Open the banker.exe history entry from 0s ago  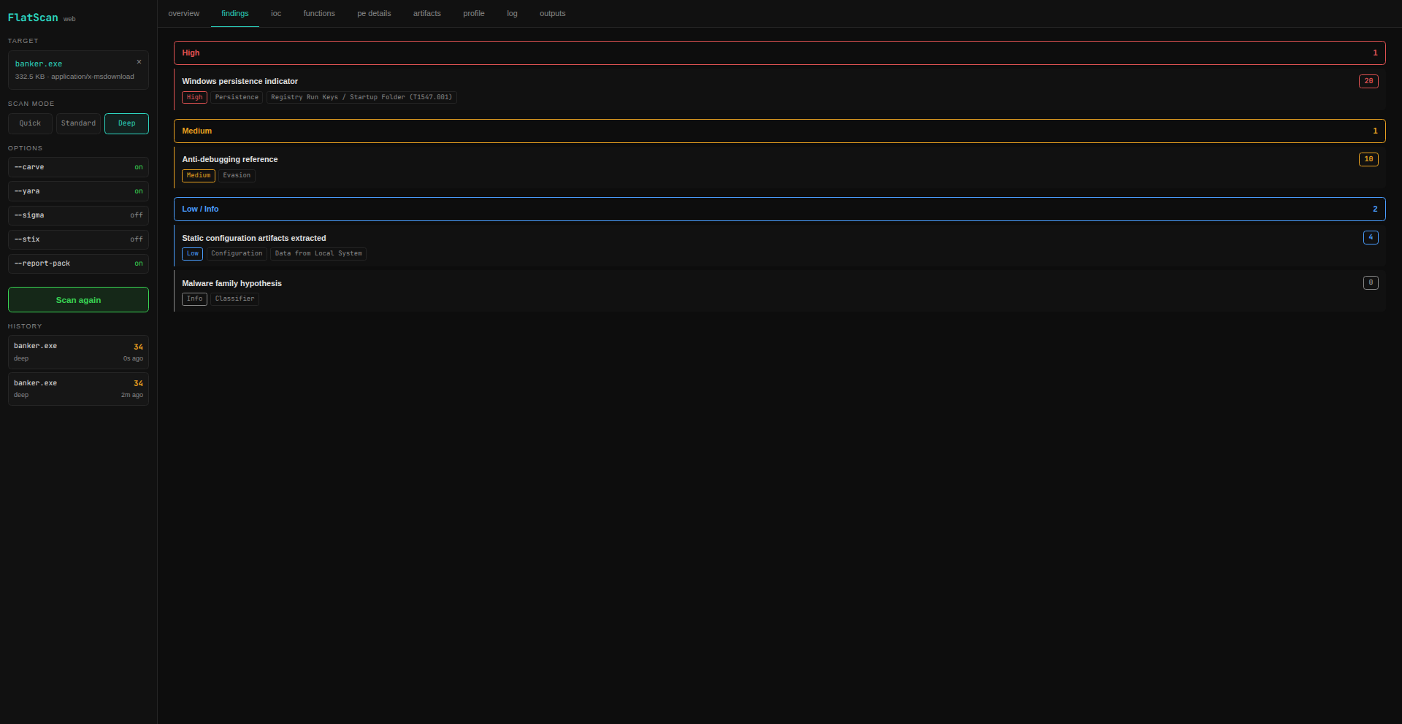click(78, 352)
